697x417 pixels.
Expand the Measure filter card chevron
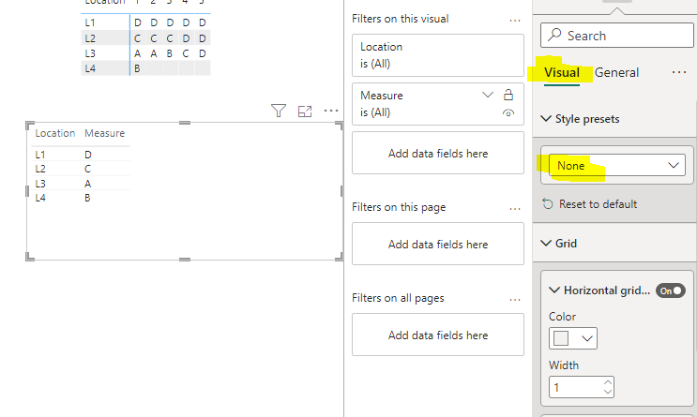coord(488,95)
